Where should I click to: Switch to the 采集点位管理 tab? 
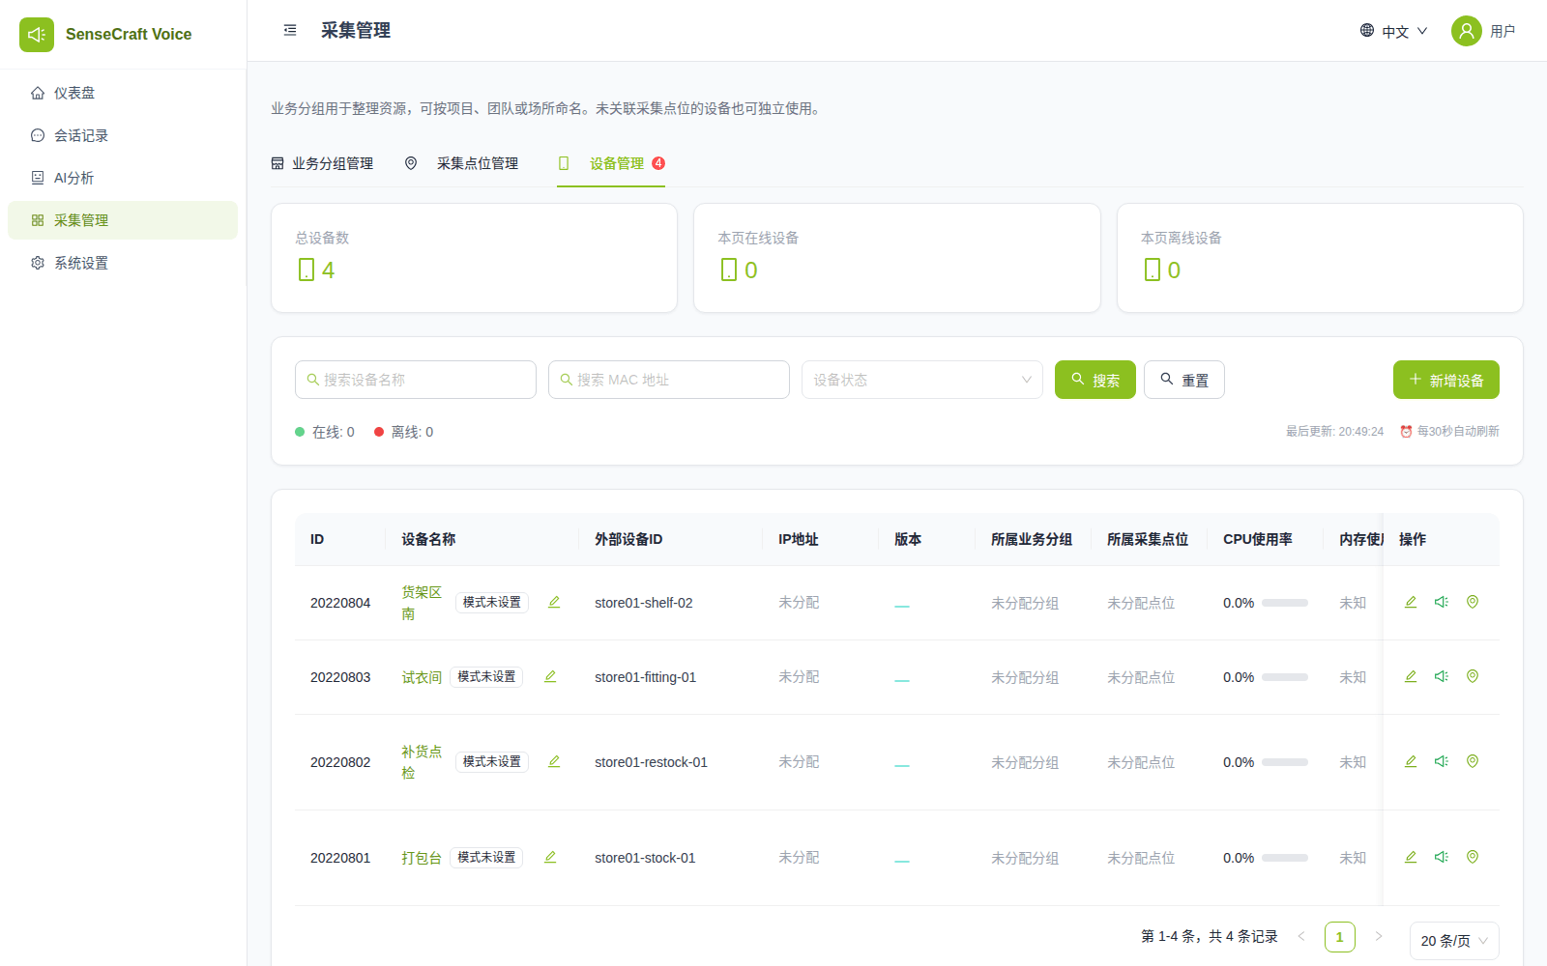click(x=461, y=163)
